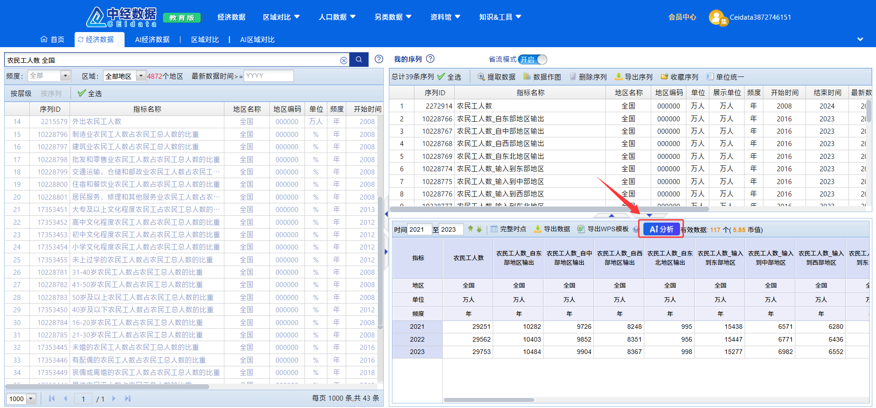876x408 pixels.
Task: Open the 人口数据 menu
Action: pos(337,17)
